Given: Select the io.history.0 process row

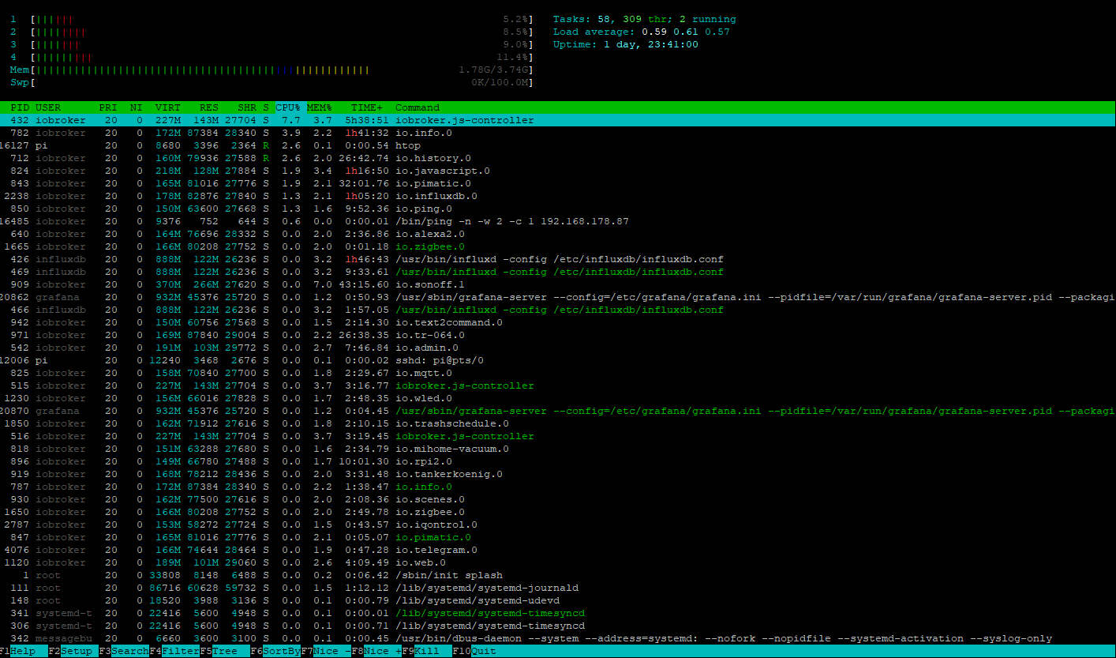Looking at the screenshot, I should (558, 158).
